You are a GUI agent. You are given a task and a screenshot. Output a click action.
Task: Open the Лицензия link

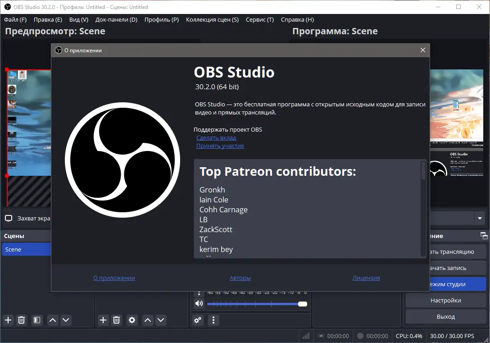coord(366,278)
